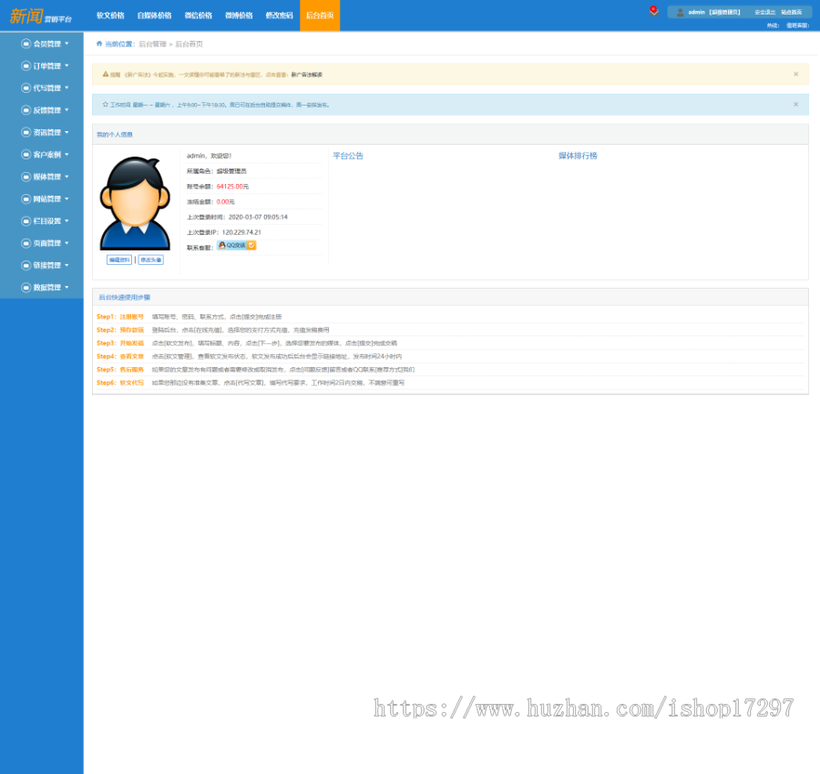Image resolution: width=820 pixels, height=774 pixels.
Task: Click the 平台公告 heading link
Action: pyautogui.click(x=348, y=156)
